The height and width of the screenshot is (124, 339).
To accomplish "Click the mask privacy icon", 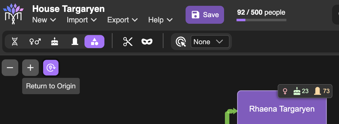I will (x=147, y=42).
